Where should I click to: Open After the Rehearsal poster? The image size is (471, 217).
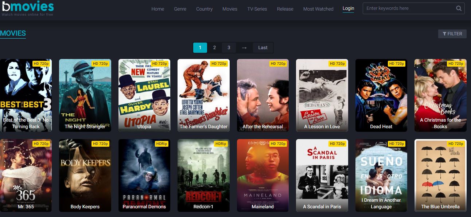coord(263,95)
